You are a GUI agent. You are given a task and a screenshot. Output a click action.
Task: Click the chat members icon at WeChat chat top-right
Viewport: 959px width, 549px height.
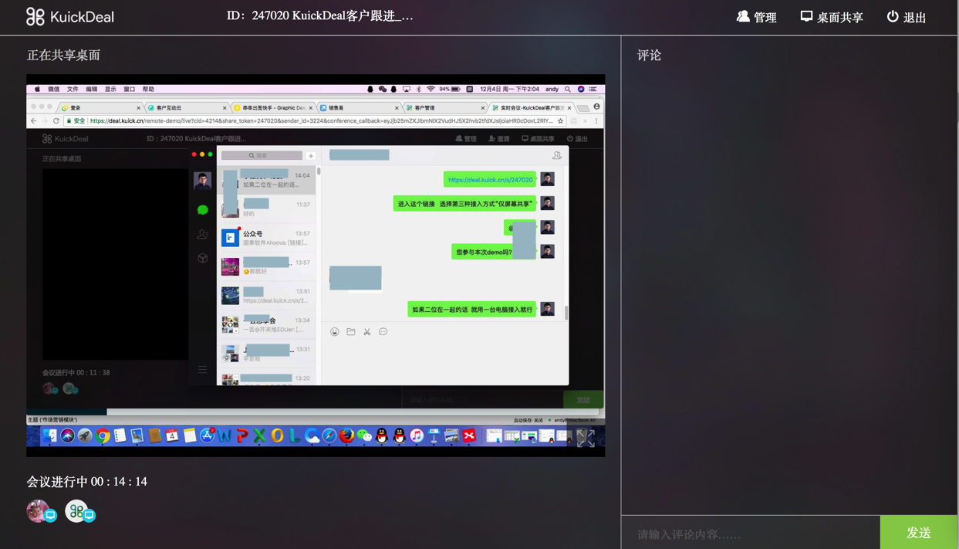tap(556, 155)
